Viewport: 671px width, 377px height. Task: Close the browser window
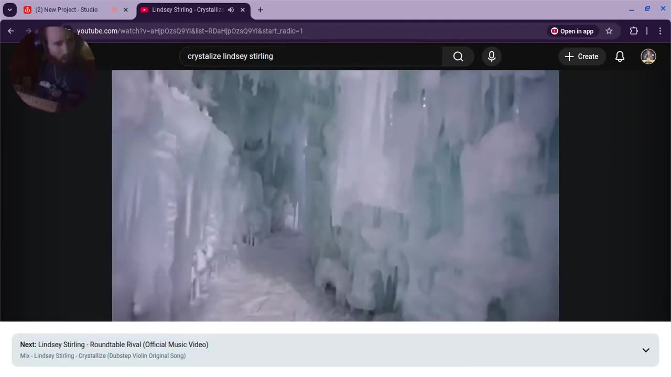pyautogui.click(x=662, y=9)
